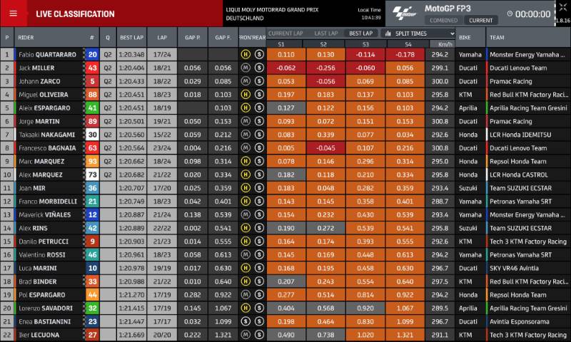Sort by the RIDER column header
571x342 pixels.
coord(26,38)
